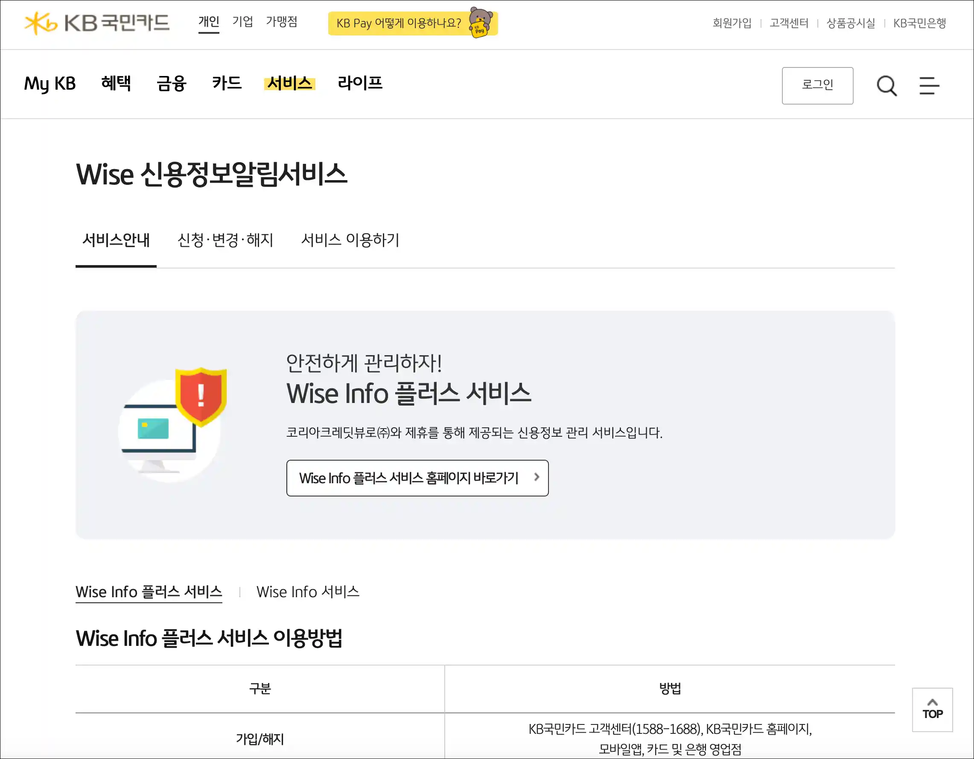Select the 개인 tab
The height and width of the screenshot is (759, 974).
(x=209, y=21)
